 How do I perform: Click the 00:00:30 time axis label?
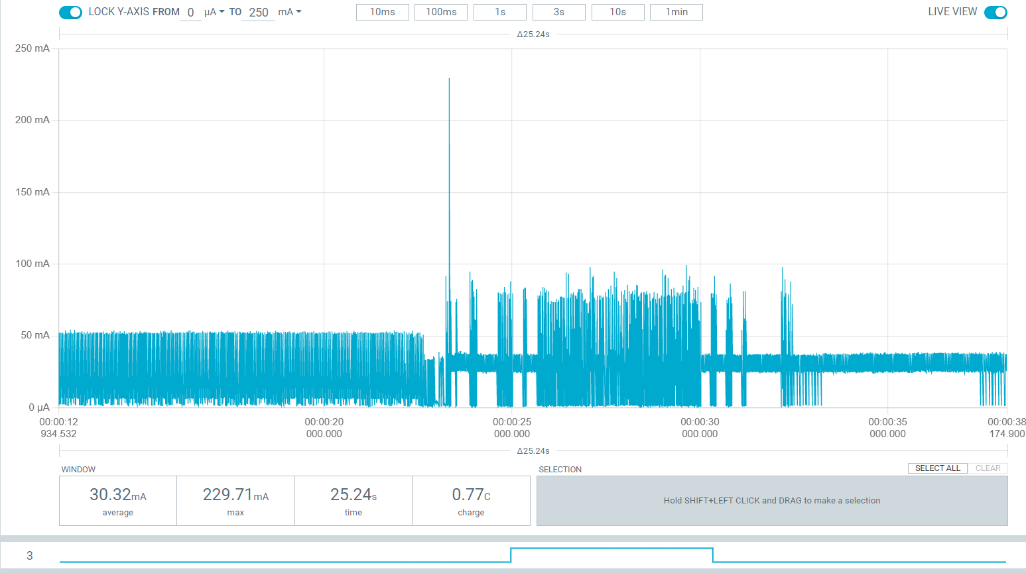pos(700,428)
